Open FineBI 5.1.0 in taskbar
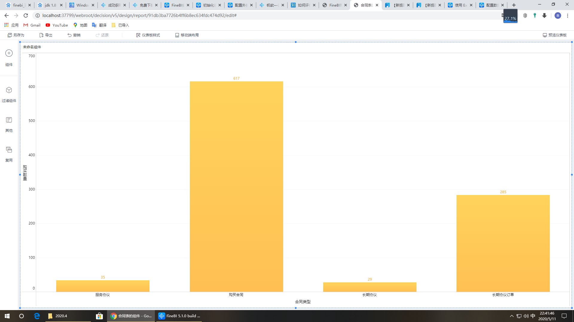Screen dimensions: 574x322 [x=179, y=316]
